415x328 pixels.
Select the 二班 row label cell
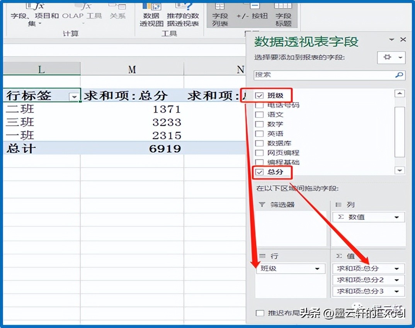coord(42,109)
